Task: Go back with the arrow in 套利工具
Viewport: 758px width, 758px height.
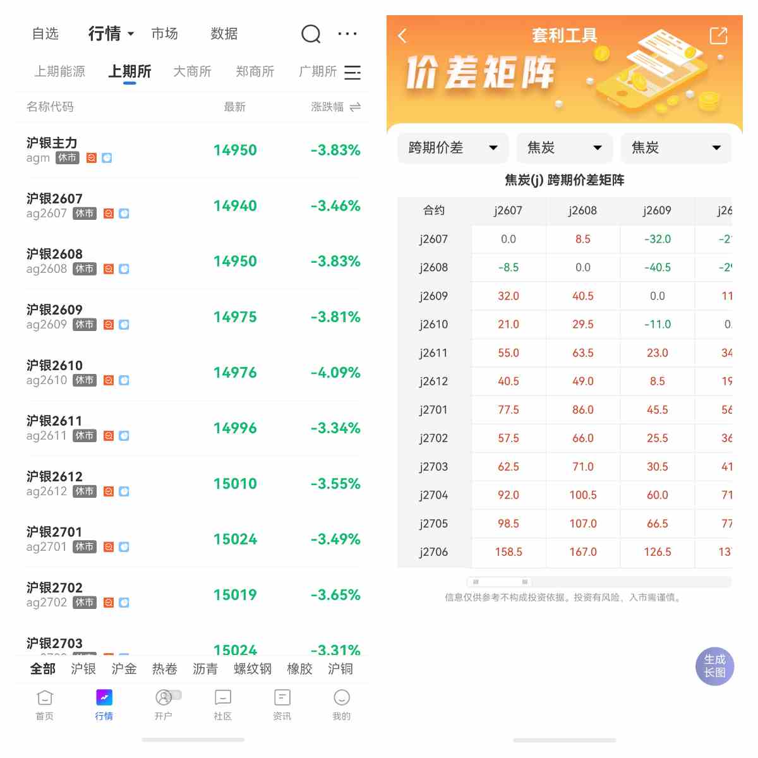Action: pyautogui.click(x=402, y=36)
